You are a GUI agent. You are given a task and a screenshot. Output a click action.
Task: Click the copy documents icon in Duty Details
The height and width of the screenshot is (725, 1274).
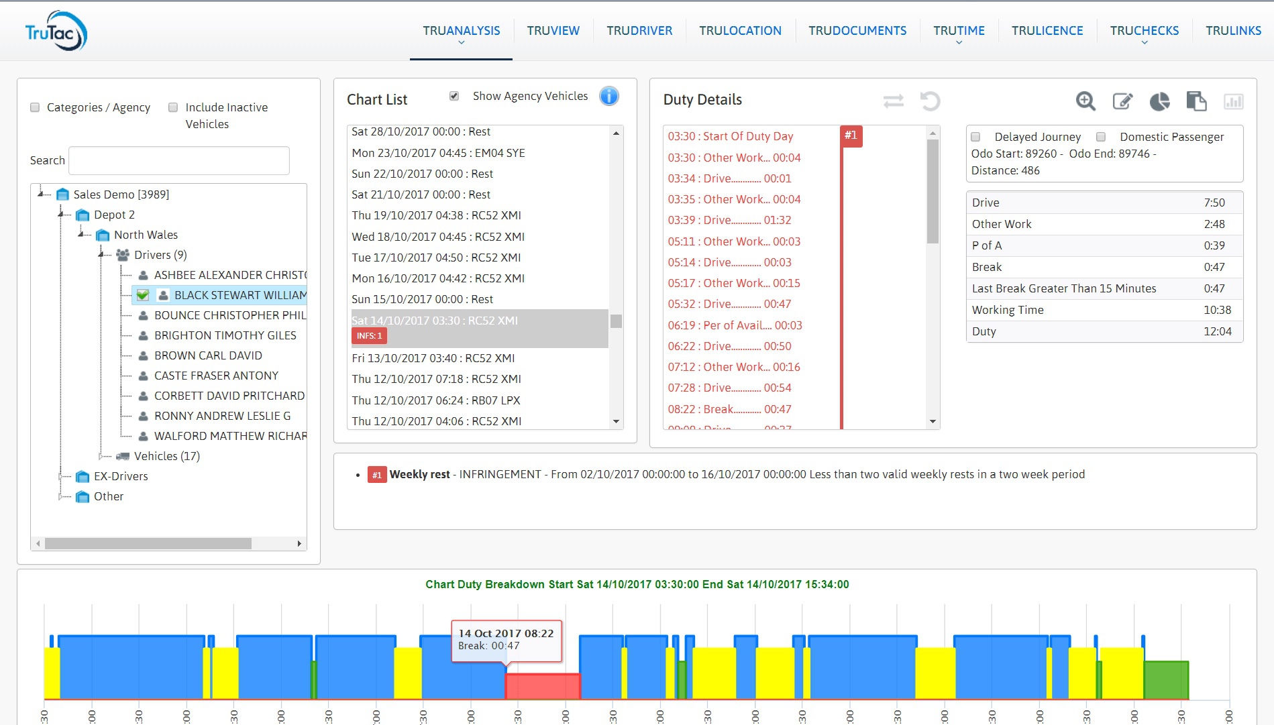pyautogui.click(x=1196, y=101)
